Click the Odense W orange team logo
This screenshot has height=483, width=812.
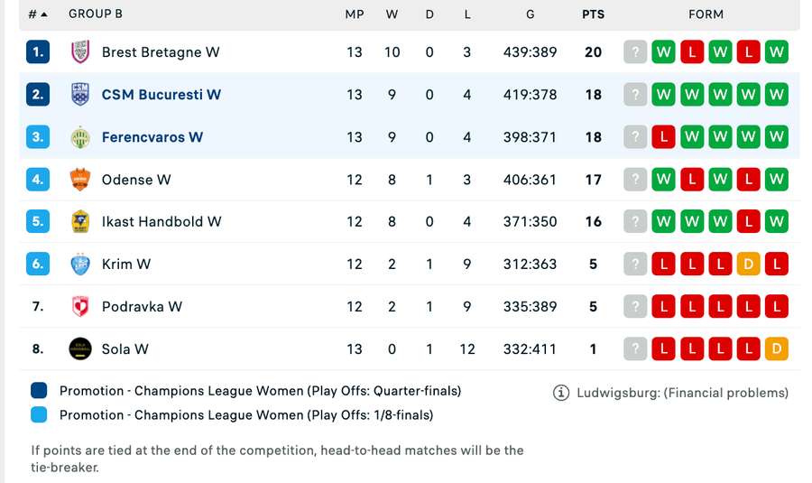tap(80, 180)
